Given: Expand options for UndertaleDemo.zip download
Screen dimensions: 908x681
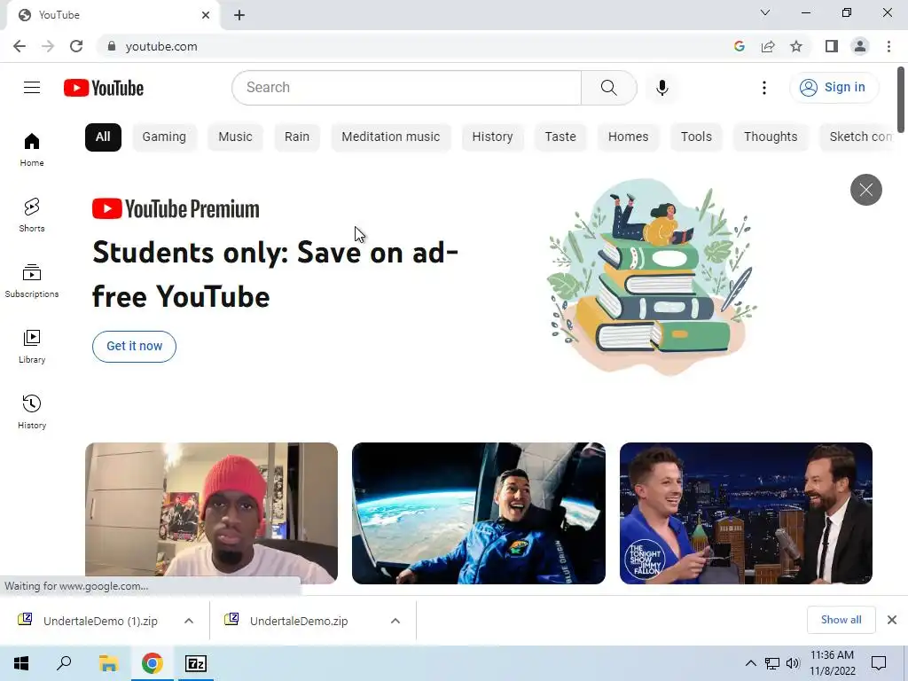Looking at the screenshot, I should click(395, 621).
